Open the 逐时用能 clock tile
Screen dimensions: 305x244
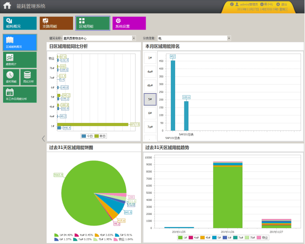tap(11, 77)
